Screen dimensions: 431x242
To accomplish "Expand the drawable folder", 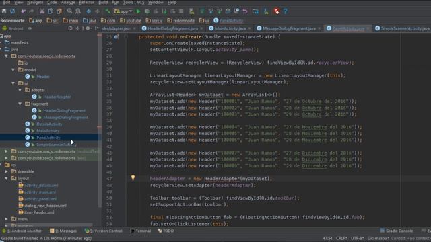I will pos(6,171).
